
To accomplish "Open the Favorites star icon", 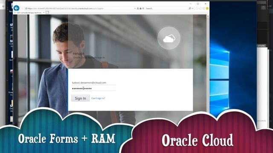I will click(x=200, y=8).
